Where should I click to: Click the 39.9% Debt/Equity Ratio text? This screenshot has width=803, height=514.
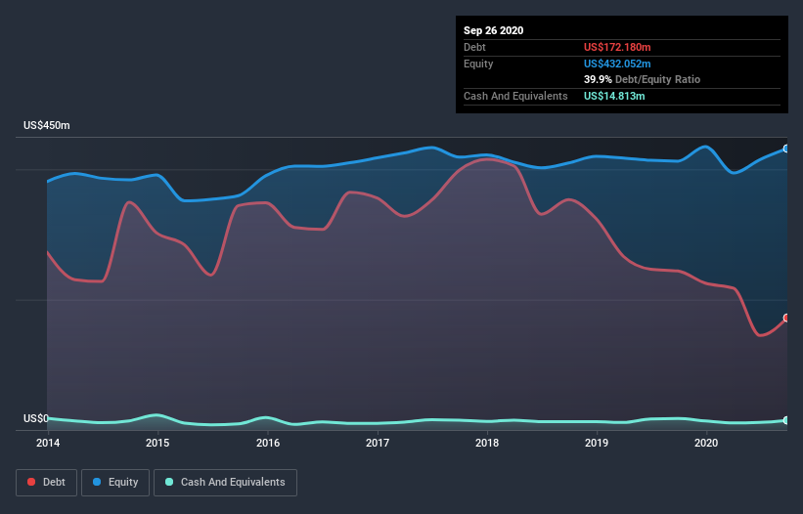642,79
